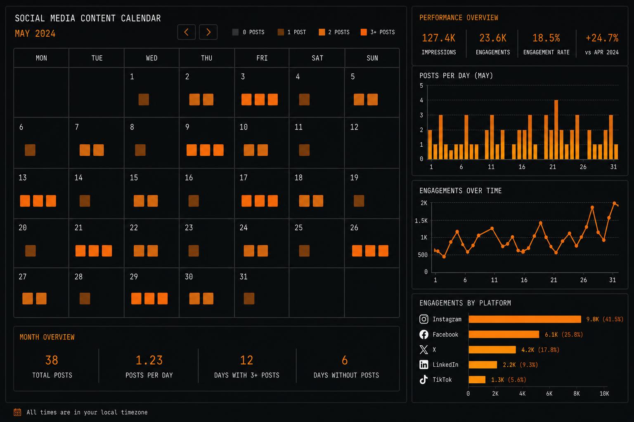Click the 3+ Posts legend swatch
This screenshot has height=422, width=634.
tap(364, 32)
